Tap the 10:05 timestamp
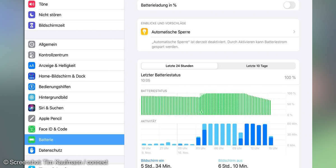The height and width of the screenshot is (168, 336). (146, 81)
